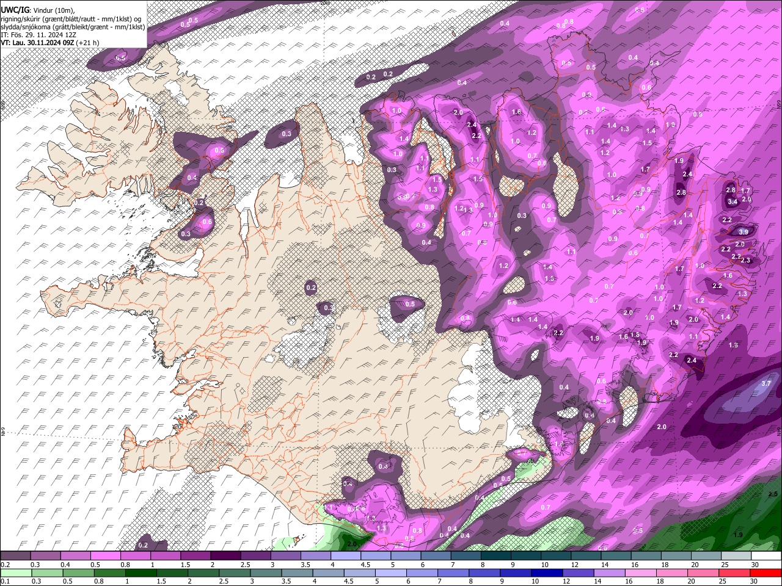Screen dimensions: 782x586
Task: Pick the 4 swatch in the lower legend row
Action: click(x=329, y=573)
